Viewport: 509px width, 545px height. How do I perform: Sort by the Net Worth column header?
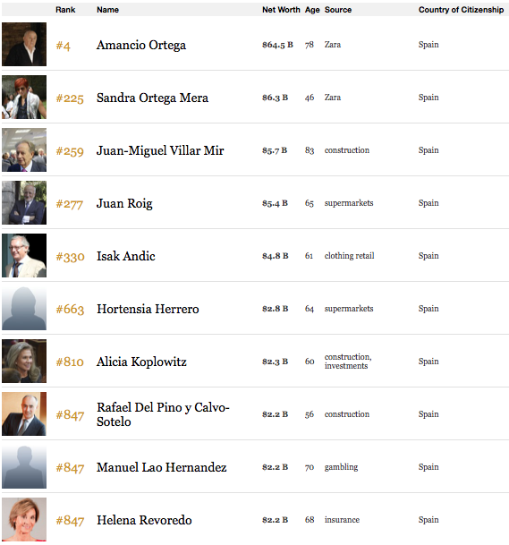click(281, 10)
